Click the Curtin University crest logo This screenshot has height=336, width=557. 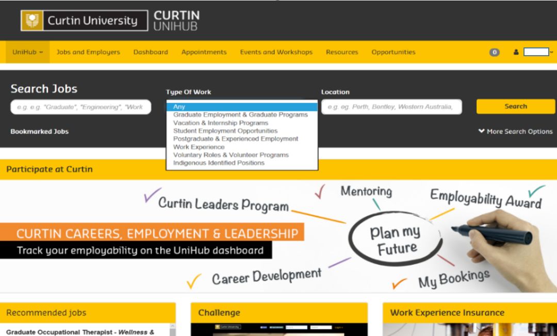click(32, 20)
